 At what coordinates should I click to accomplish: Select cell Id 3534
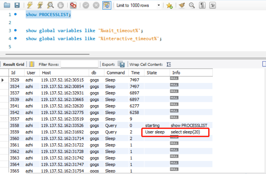pos(17,86)
